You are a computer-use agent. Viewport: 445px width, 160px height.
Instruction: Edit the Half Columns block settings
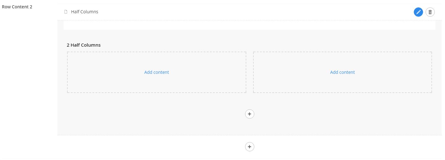pyautogui.click(x=418, y=12)
